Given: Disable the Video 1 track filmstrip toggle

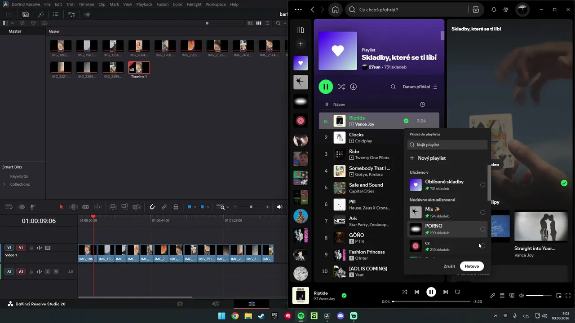Looking at the screenshot, I should tap(48, 248).
